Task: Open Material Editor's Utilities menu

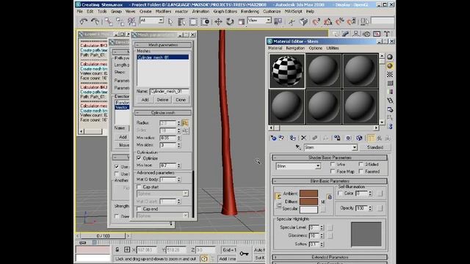Action: click(x=333, y=48)
